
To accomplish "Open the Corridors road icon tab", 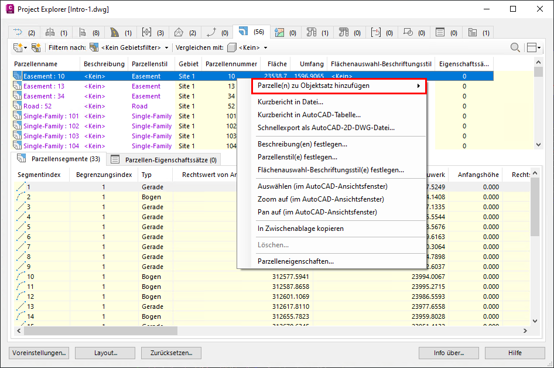I will point(121,33).
